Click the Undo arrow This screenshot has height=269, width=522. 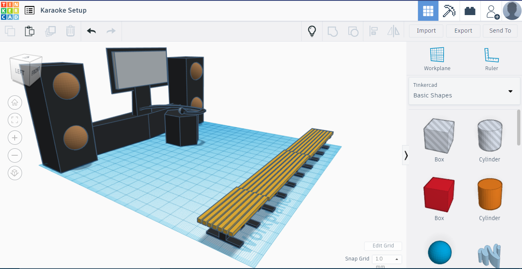coord(91,31)
